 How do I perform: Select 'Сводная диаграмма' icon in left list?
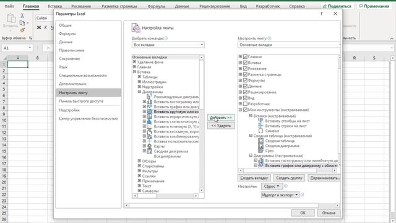click(x=150, y=151)
